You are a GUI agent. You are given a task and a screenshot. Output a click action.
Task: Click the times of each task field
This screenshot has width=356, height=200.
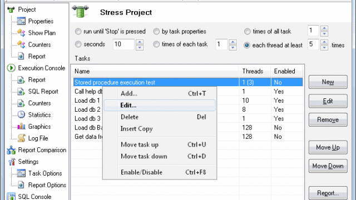click(x=221, y=44)
